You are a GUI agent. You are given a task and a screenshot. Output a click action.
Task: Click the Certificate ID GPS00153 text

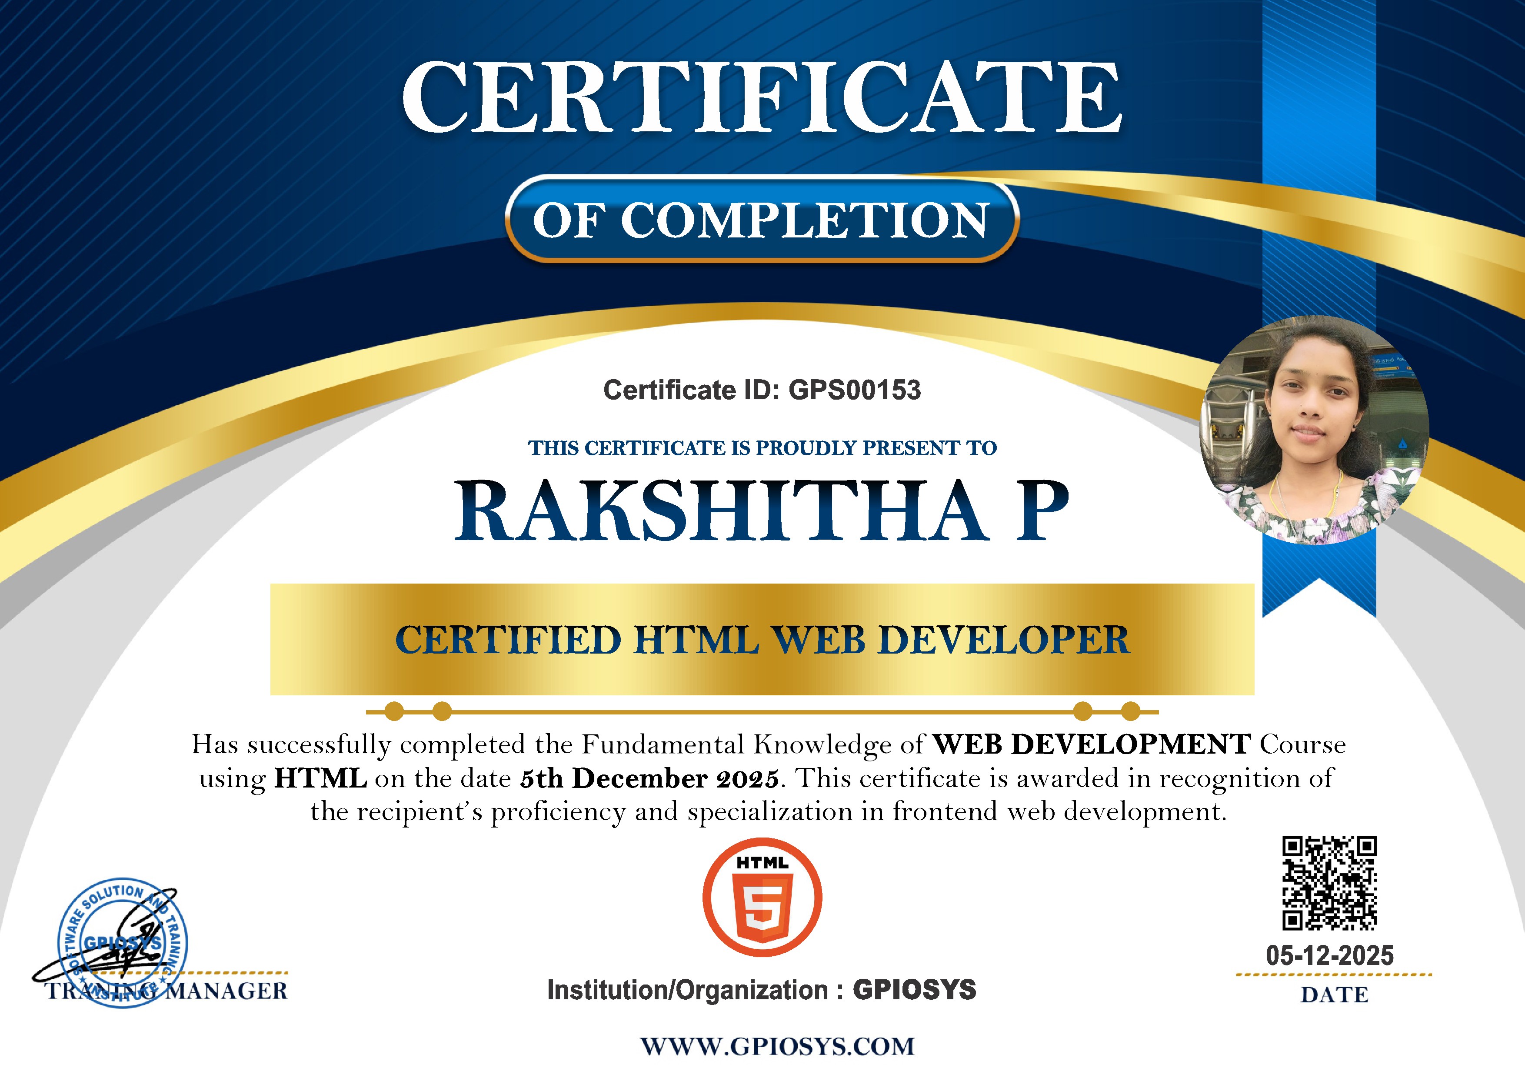[762, 390]
